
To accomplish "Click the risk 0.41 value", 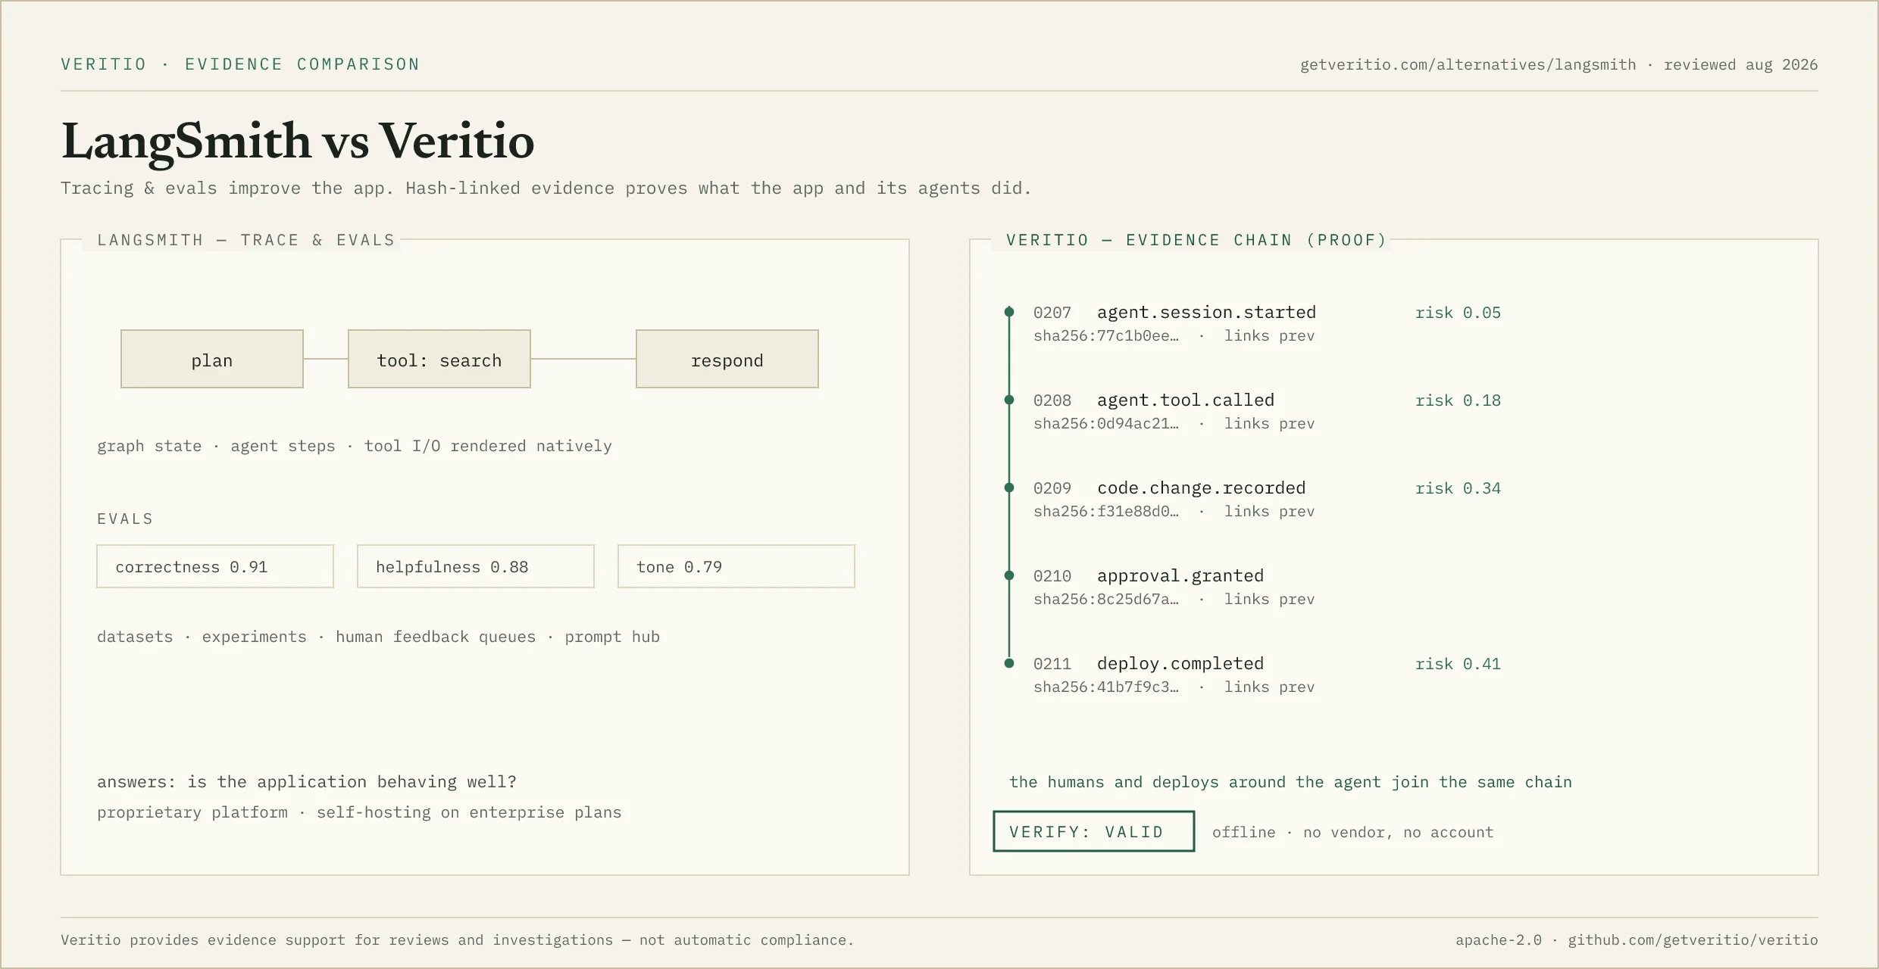I will coord(1458,664).
